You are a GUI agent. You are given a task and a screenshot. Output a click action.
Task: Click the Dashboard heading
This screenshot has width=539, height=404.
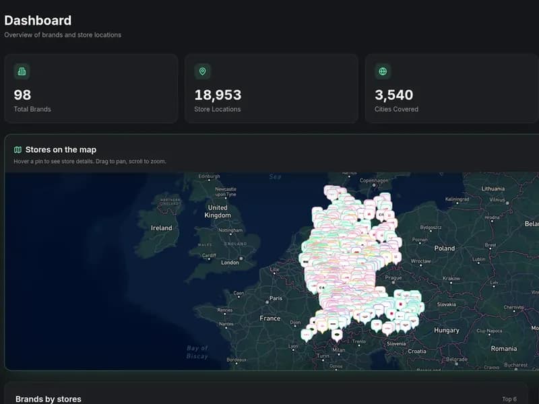click(38, 21)
